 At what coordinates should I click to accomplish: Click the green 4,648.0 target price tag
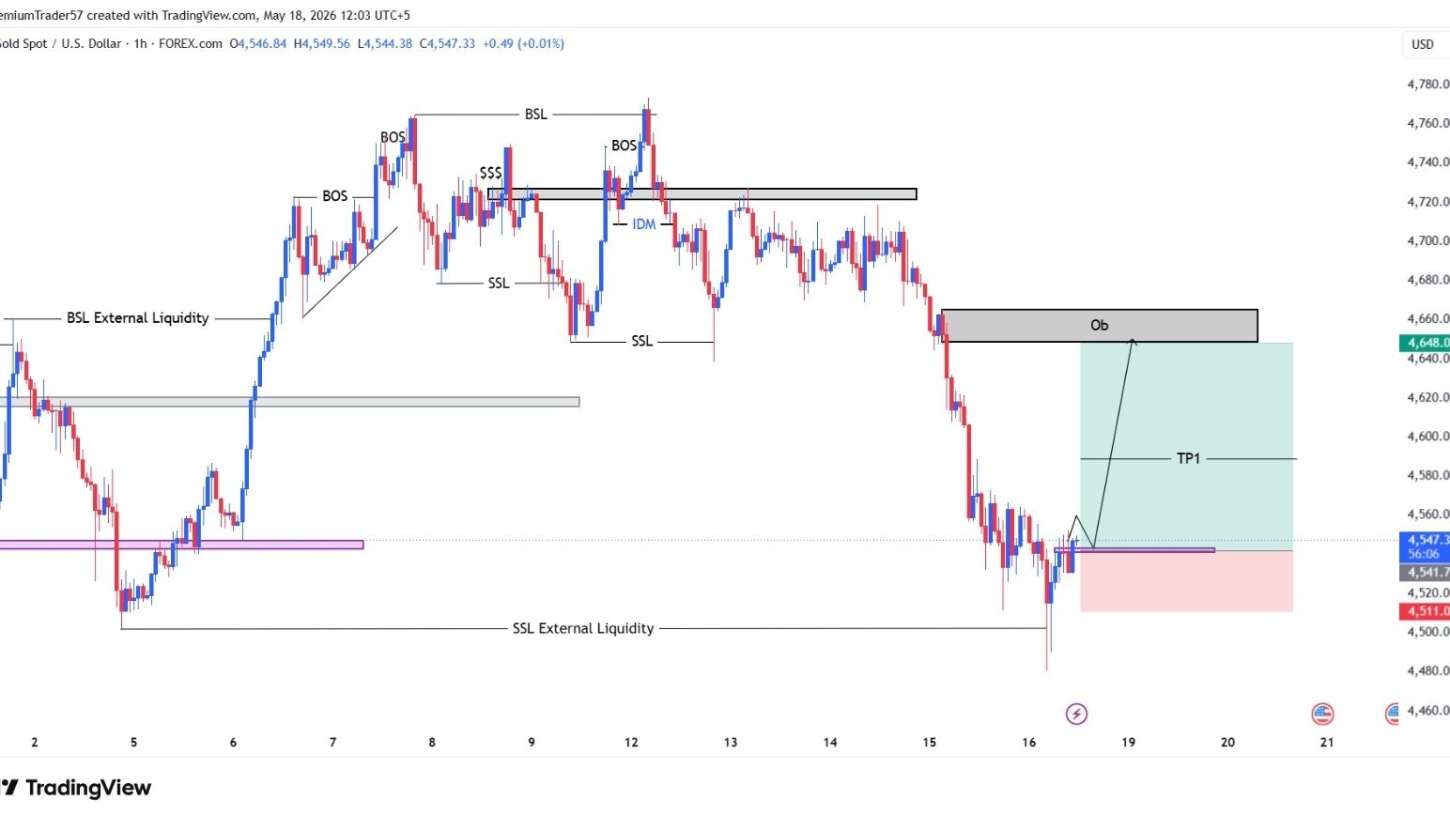1424,343
